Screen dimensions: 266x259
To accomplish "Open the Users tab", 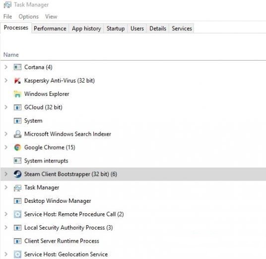I will click(x=137, y=28).
